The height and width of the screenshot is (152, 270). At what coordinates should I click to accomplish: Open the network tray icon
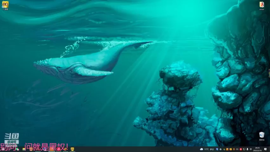click(x=244, y=149)
